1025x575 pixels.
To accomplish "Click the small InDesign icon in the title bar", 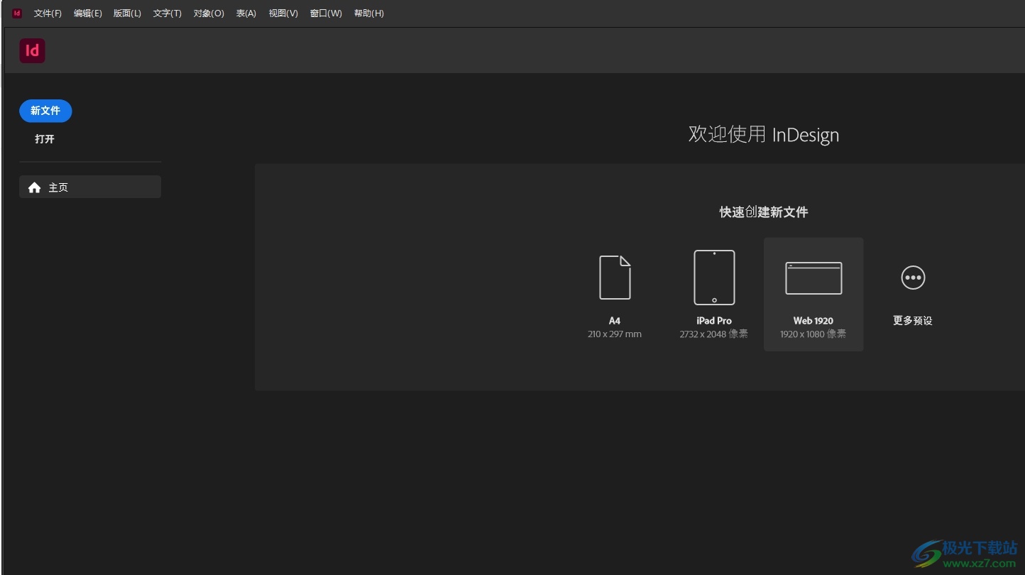I will click(x=17, y=13).
